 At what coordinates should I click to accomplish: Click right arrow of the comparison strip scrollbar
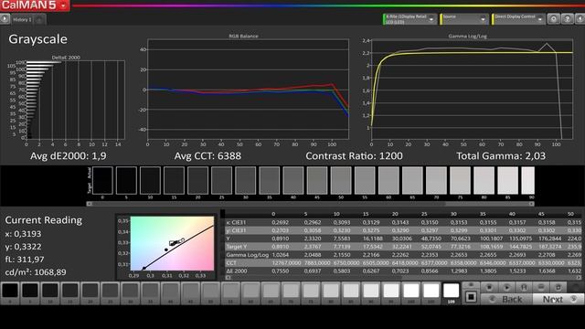point(531,204)
